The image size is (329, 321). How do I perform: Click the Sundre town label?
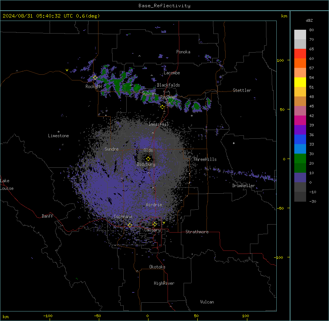(111, 149)
